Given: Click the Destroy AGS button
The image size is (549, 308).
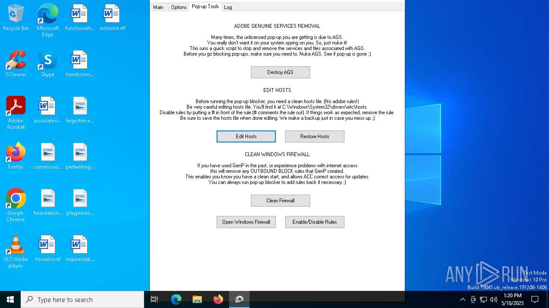Looking at the screenshot, I should click(x=281, y=72).
